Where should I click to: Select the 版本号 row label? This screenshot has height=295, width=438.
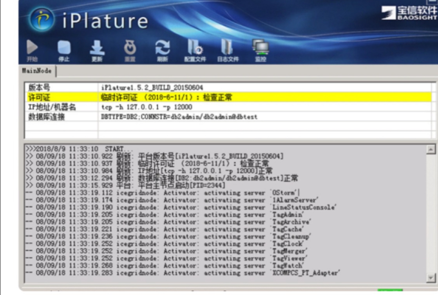pos(39,87)
